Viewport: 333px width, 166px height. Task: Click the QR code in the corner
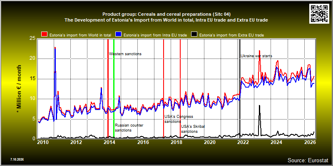click(319, 13)
